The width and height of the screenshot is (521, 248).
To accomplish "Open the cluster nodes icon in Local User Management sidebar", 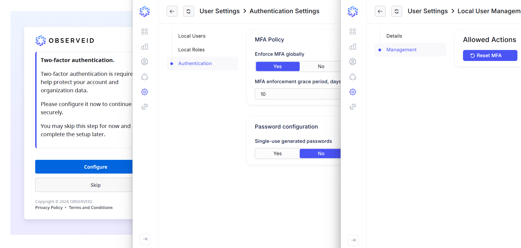I will [x=353, y=77].
